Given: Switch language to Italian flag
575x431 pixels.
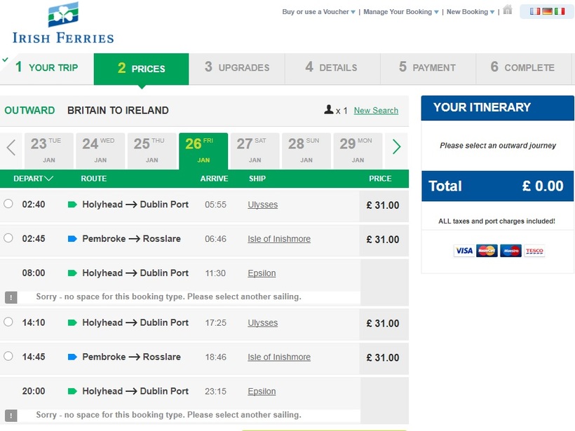Looking at the screenshot, I should [560, 11].
